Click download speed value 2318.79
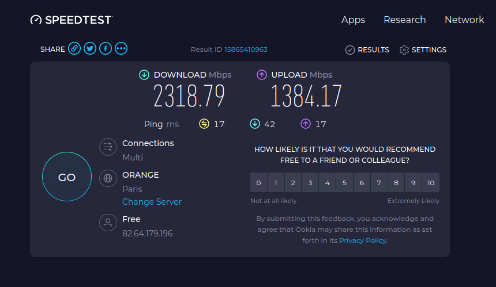 [x=189, y=96]
